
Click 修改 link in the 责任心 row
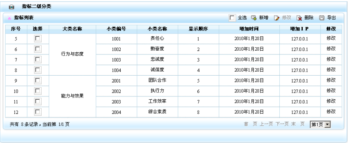[331, 38]
